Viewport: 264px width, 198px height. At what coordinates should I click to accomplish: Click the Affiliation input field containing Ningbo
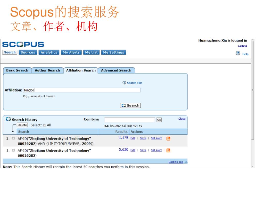coord(82,90)
